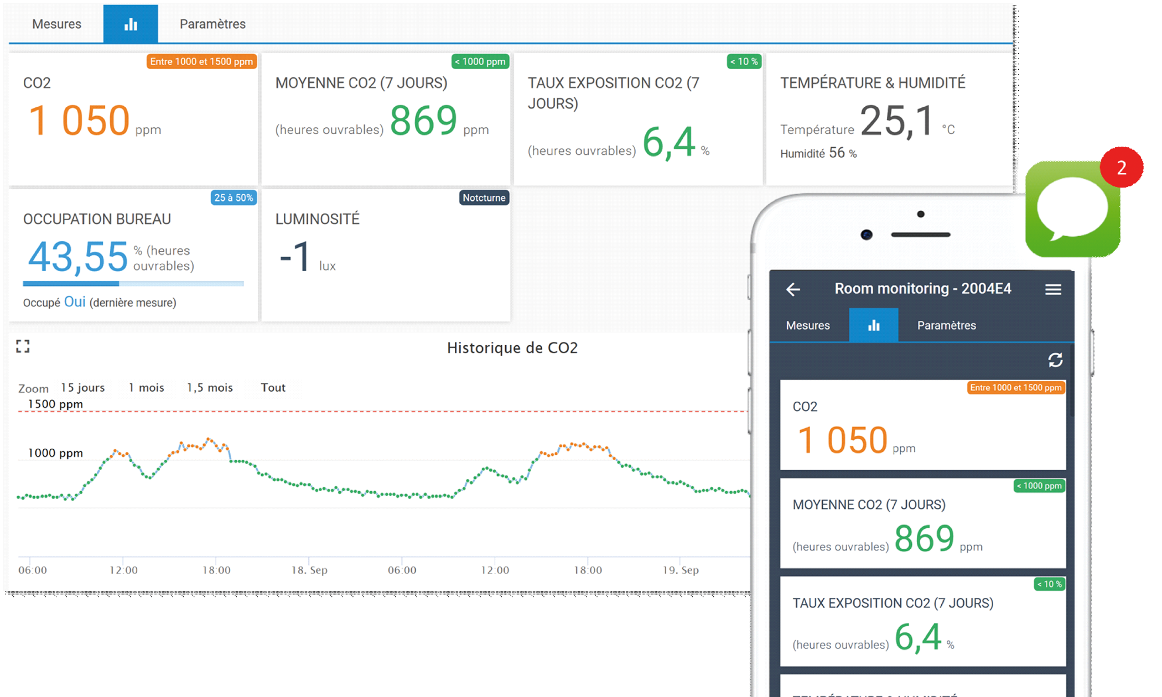
Task: Tap the MOYENNE CO2 card on phone
Action: [x=923, y=523]
